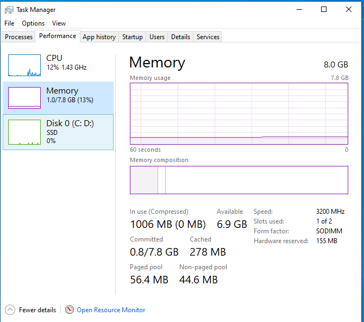Click the 7.8 GB graph maximum label

[340, 78]
